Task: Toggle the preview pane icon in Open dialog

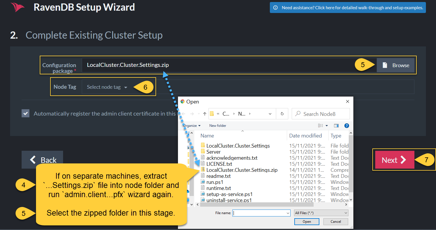Action: click(x=336, y=126)
